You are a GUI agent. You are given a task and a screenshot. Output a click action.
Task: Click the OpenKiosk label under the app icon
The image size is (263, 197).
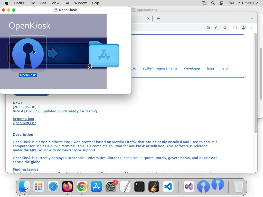point(28,75)
